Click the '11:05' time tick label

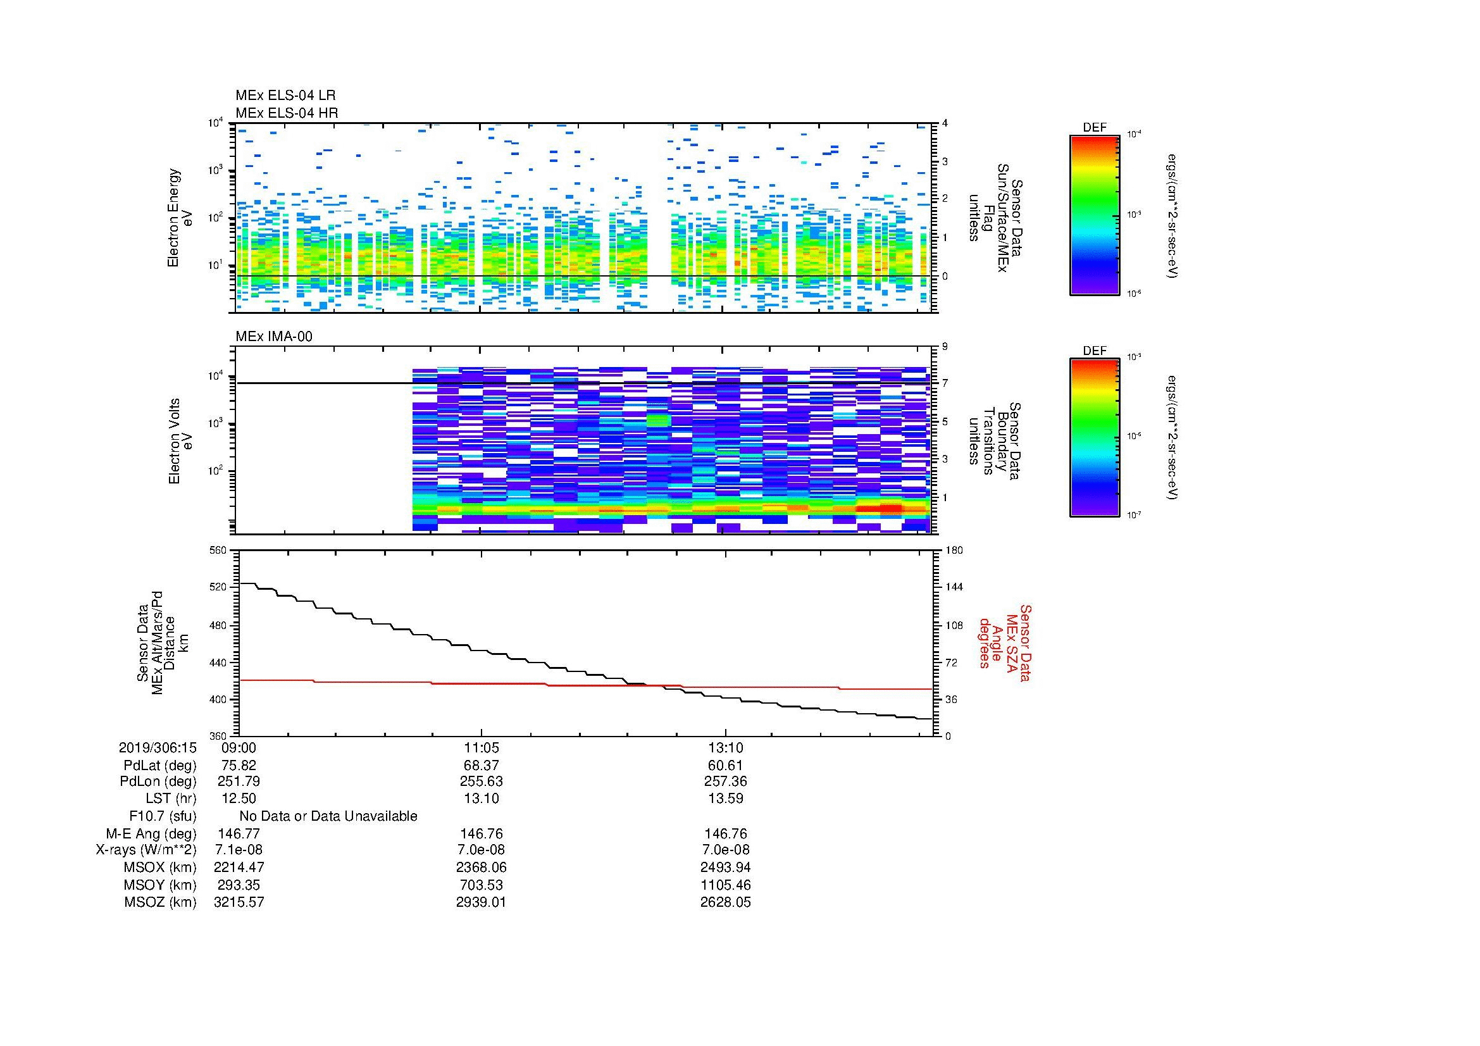[482, 748]
